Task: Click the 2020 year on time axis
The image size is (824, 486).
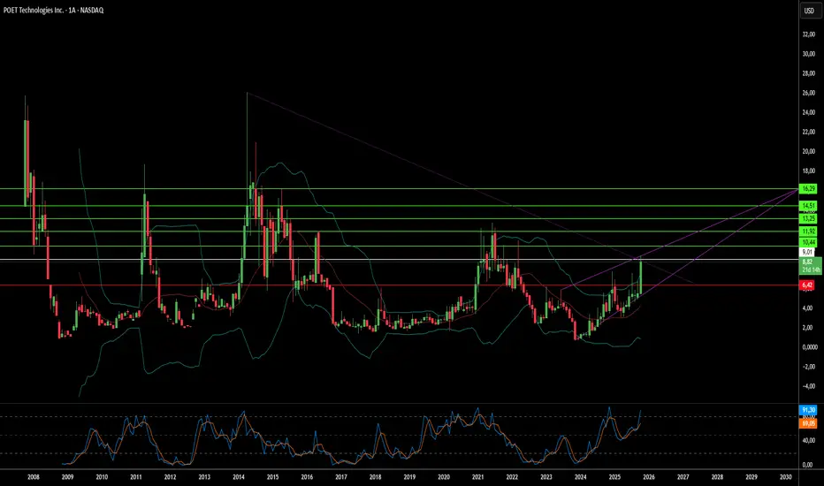Action: pos(444,477)
